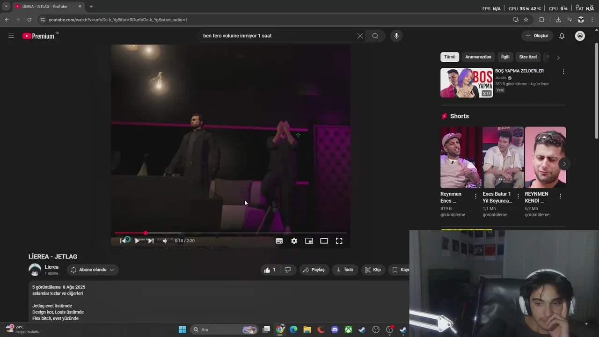599x337 pixels.
Task: Select the Aramanızdan filter chip
Action: (478, 57)
